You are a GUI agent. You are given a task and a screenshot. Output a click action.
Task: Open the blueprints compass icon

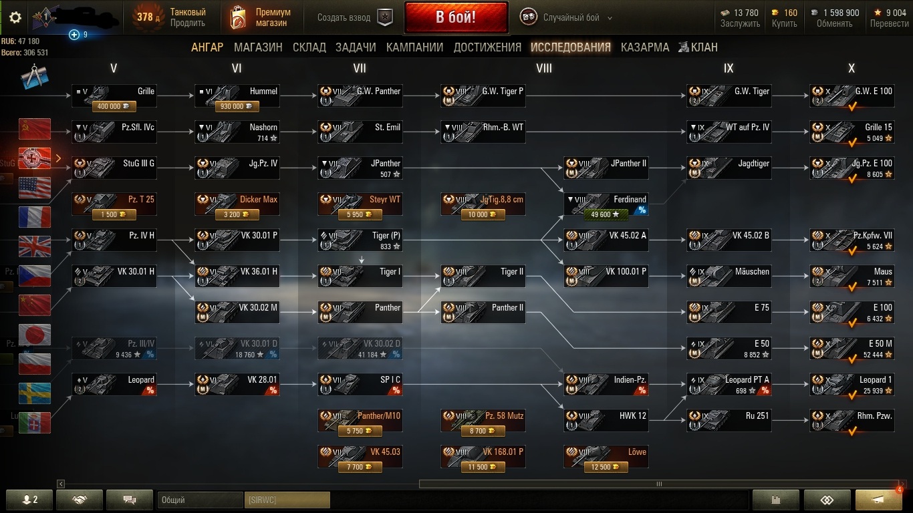point(32,77)
